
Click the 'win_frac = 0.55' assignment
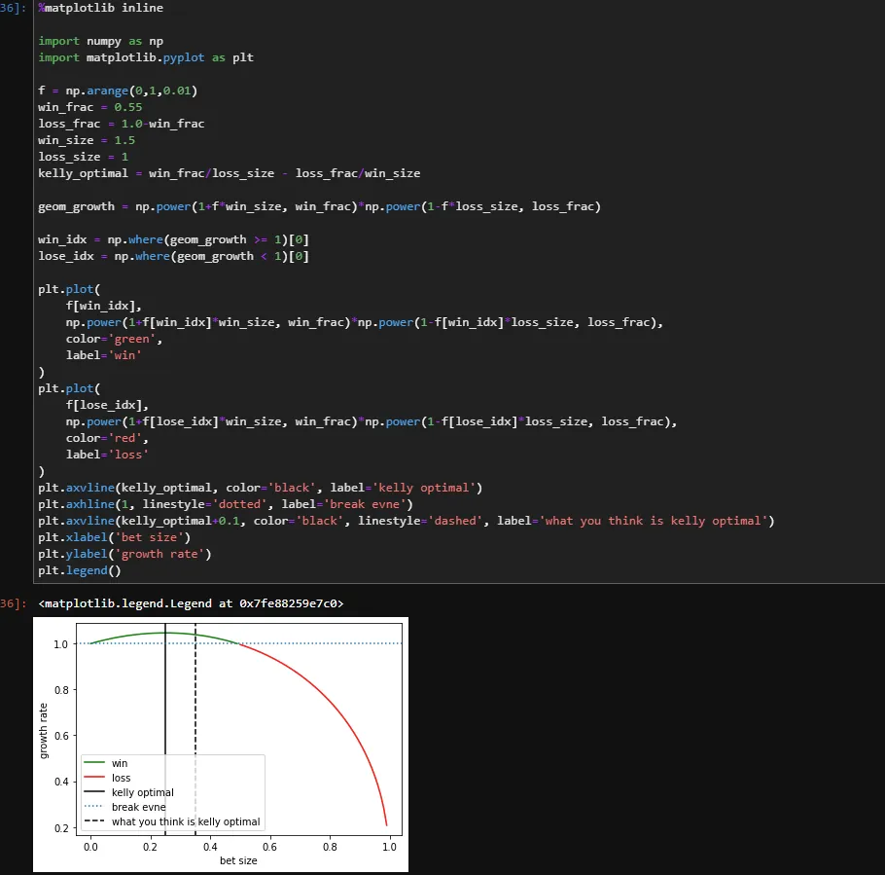click(x=89, y=107)
